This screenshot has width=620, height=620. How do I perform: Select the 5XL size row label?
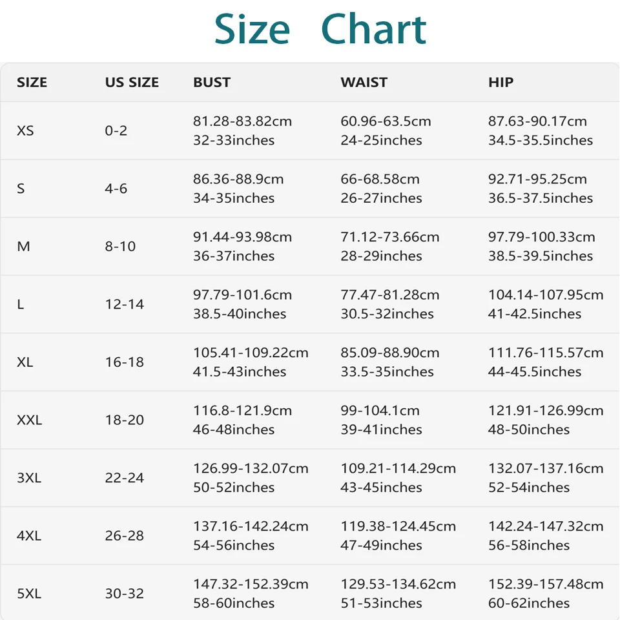29,594
